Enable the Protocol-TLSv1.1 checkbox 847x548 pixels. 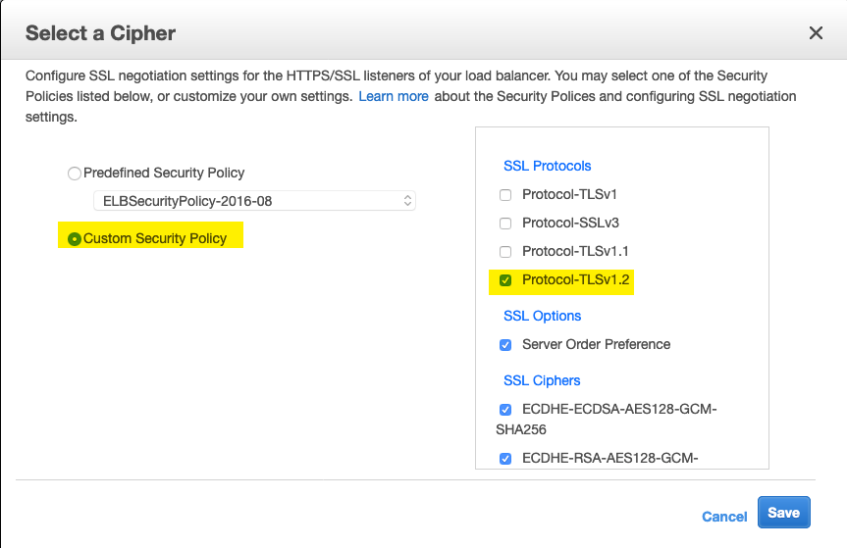[505, 252]
